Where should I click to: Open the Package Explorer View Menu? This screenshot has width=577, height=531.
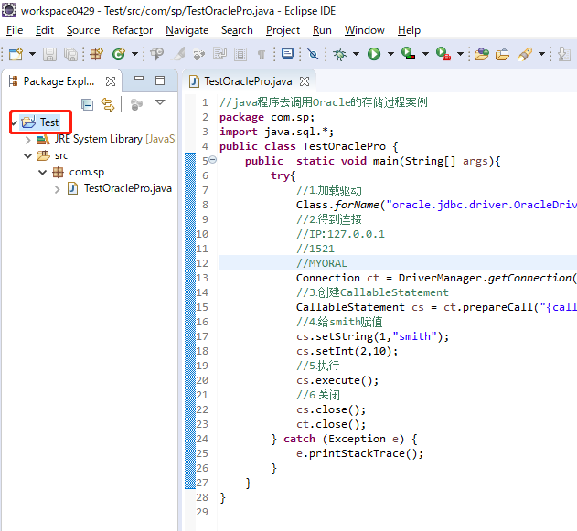click(160, 102)
